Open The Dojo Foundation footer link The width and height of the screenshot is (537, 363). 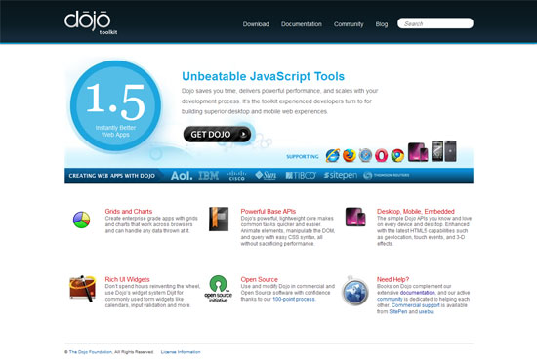[91, 352]
